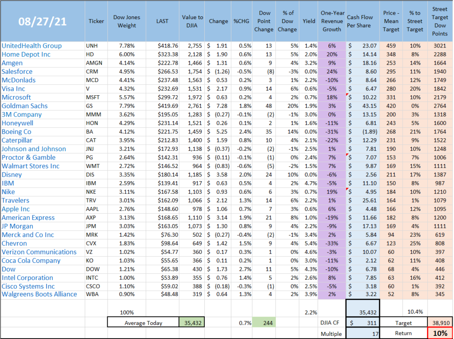Click the Average Today label cell

[143, 323]
